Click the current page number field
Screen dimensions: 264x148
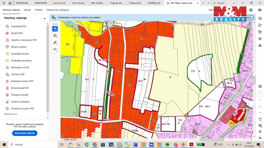260,94
